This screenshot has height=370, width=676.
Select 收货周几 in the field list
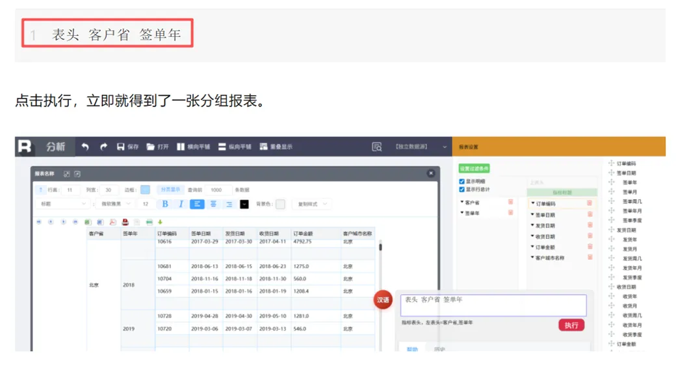tap(632, 315)
